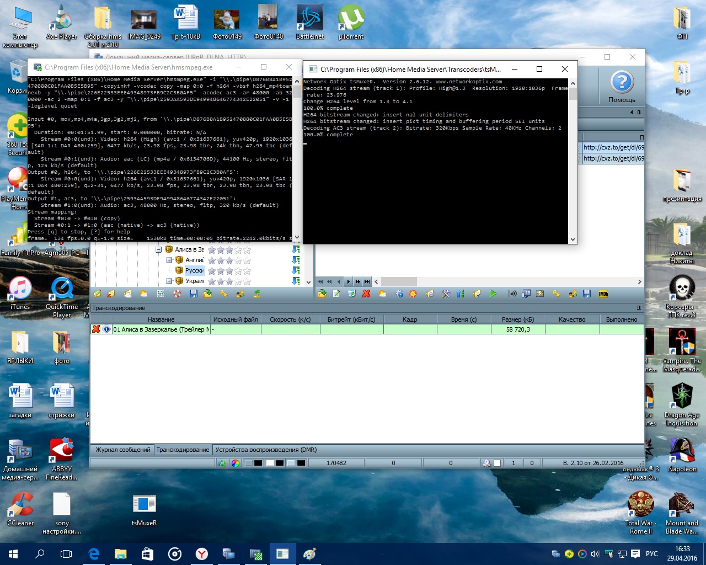
Task: Click the first http://cxz.to/get/dl link row
Action: point(613,147)
